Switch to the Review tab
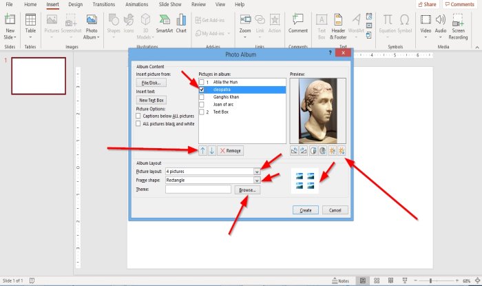Screen dimensions: 482x286 tap(198, 4)
